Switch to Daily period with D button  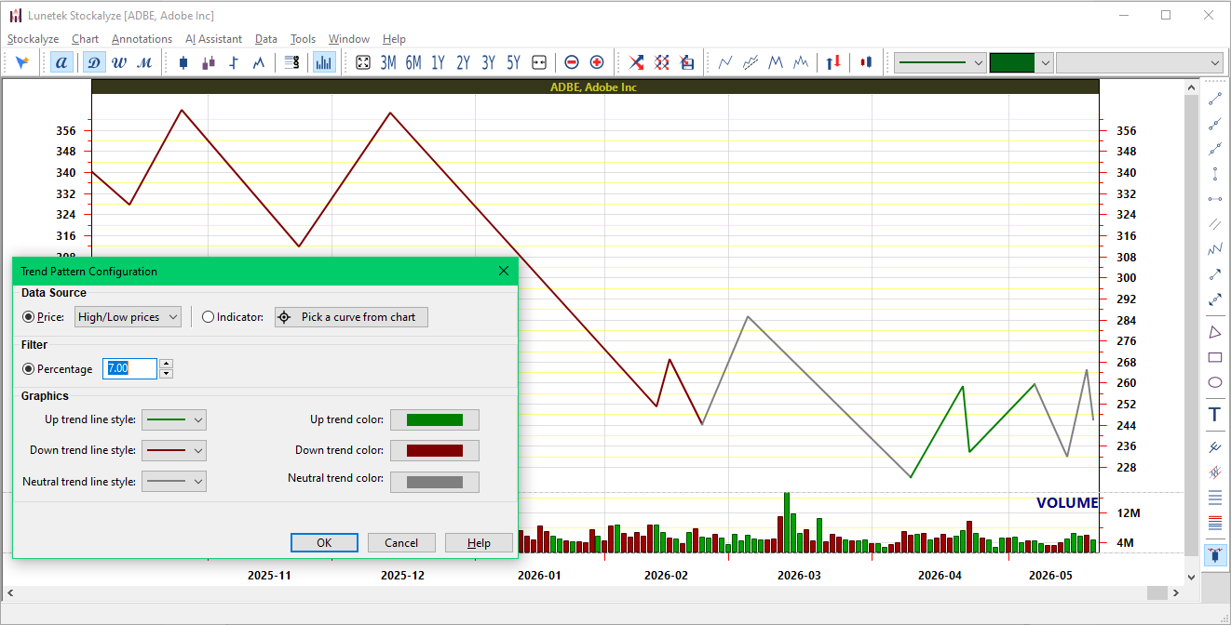coord(94,62)
